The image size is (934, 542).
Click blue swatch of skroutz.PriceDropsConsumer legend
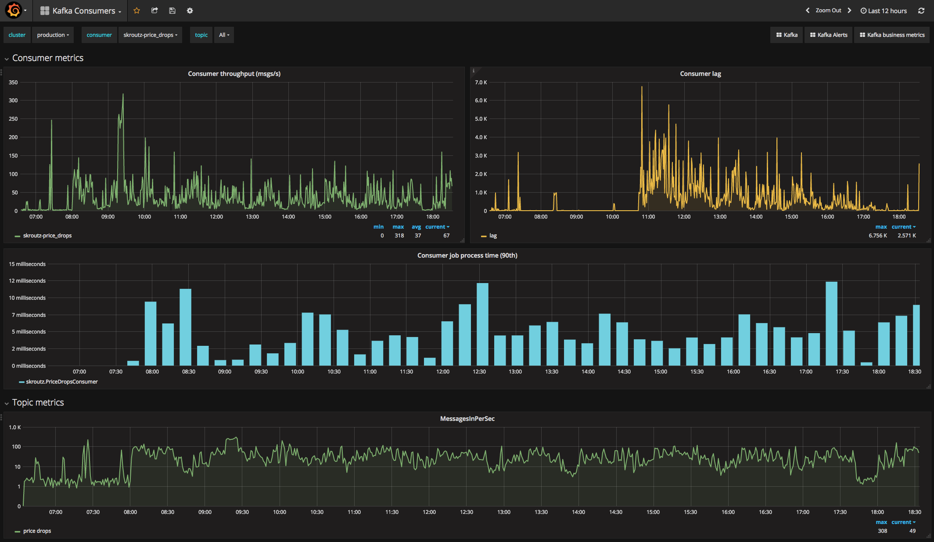[22, 382]
